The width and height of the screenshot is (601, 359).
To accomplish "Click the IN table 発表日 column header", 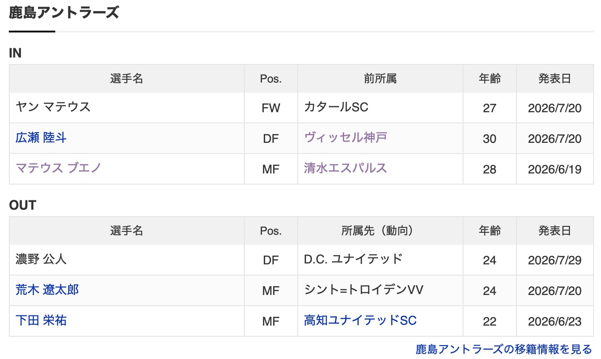I will click(555, 79).
